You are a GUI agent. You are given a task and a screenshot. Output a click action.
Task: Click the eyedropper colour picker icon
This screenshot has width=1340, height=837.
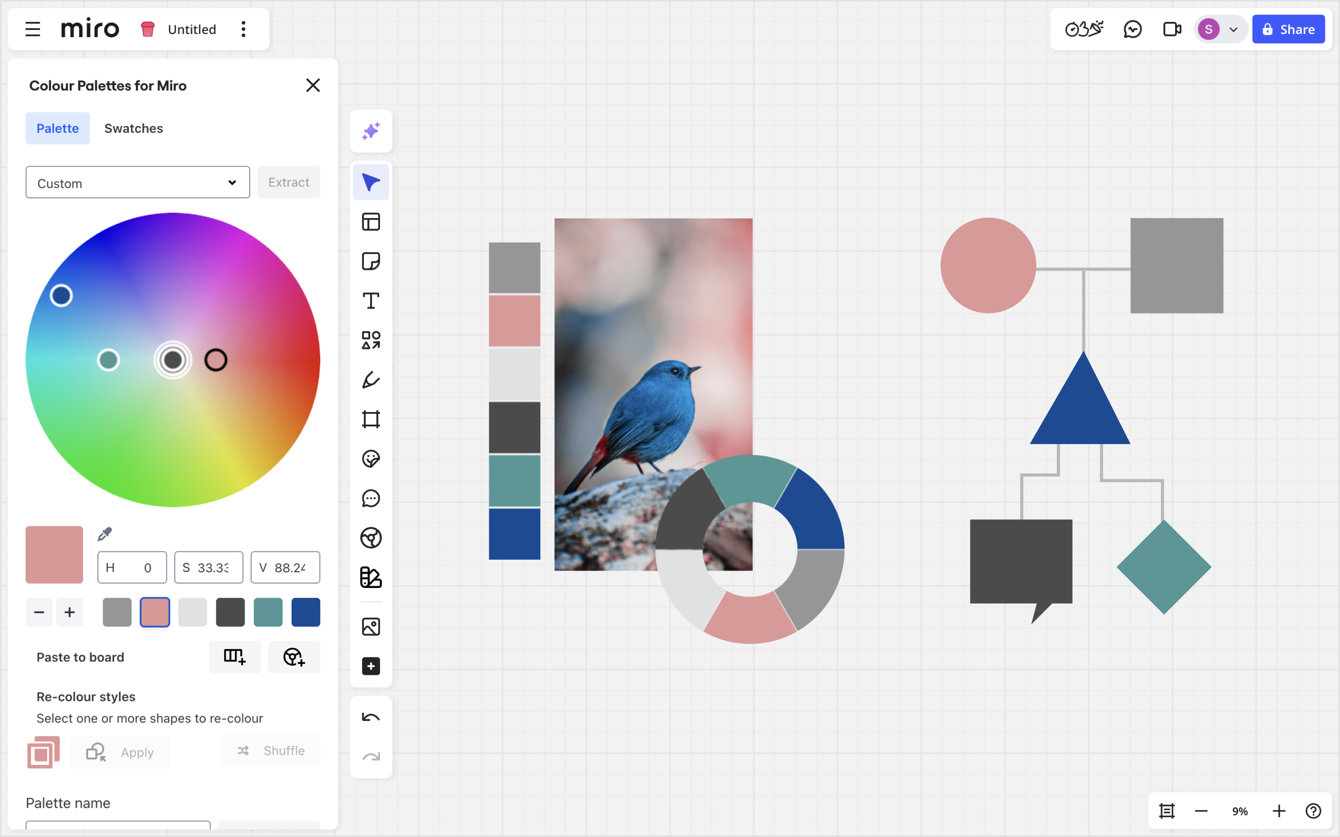point(105,534)
